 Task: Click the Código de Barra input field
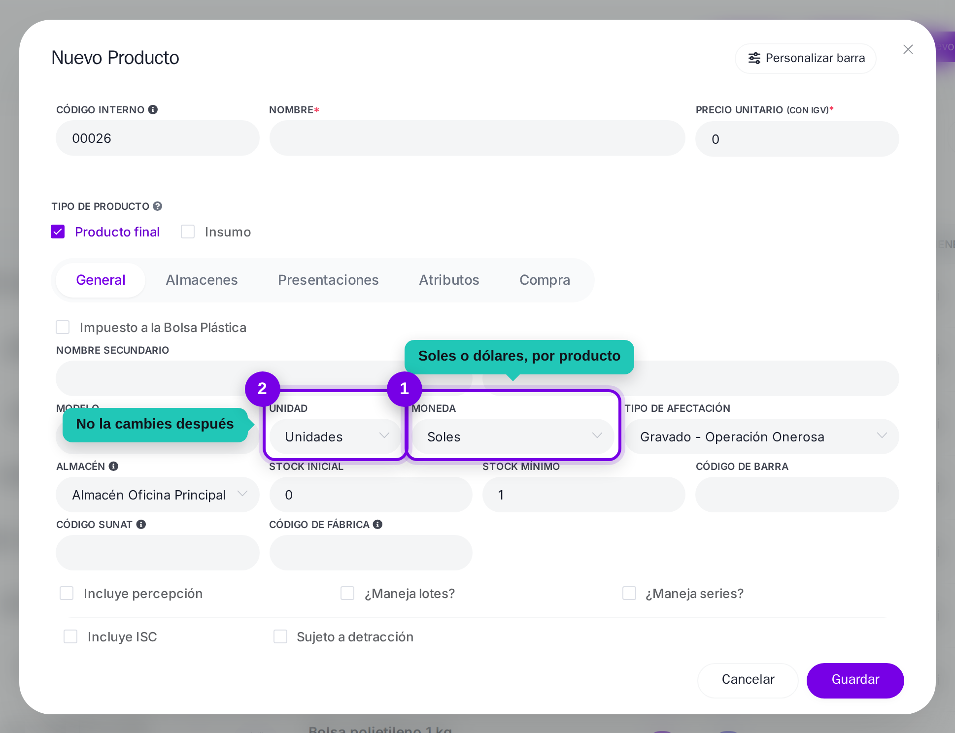[x=797, y=495]
